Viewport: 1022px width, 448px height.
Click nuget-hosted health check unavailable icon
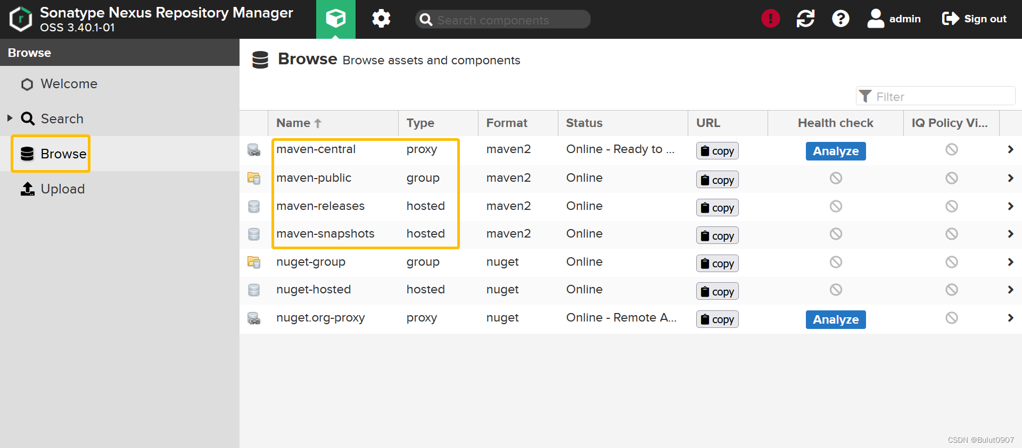click(836, 290)
